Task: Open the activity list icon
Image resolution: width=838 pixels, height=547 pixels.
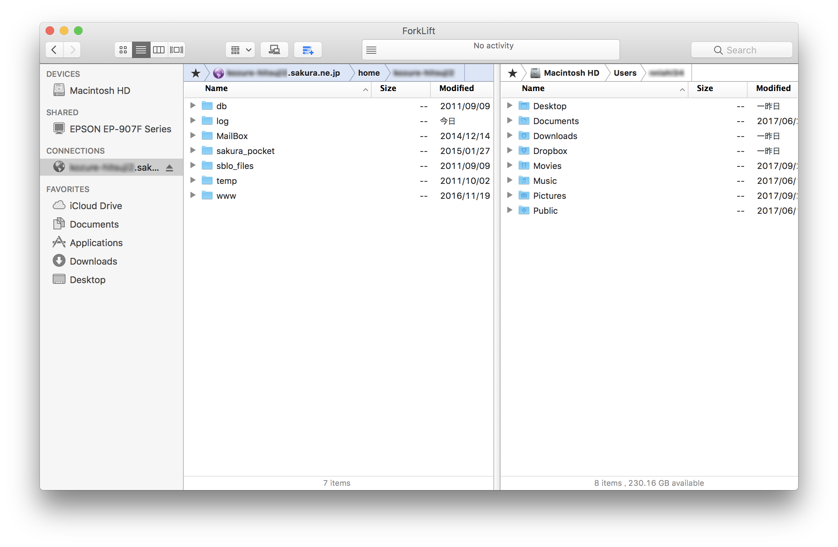Action: tap(371, 50)
